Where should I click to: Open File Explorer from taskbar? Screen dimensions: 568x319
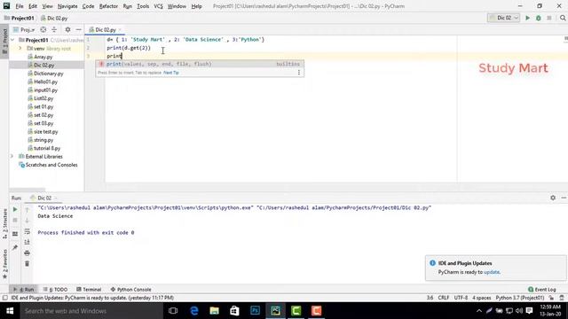point(215,311)
